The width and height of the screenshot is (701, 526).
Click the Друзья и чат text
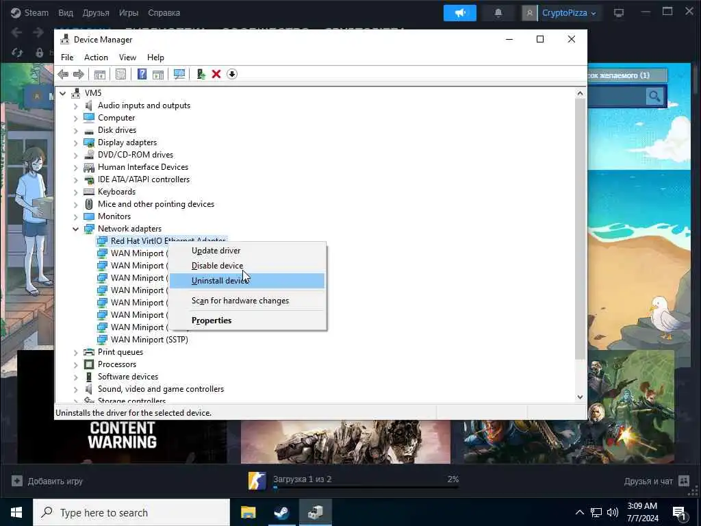(648, 481)
